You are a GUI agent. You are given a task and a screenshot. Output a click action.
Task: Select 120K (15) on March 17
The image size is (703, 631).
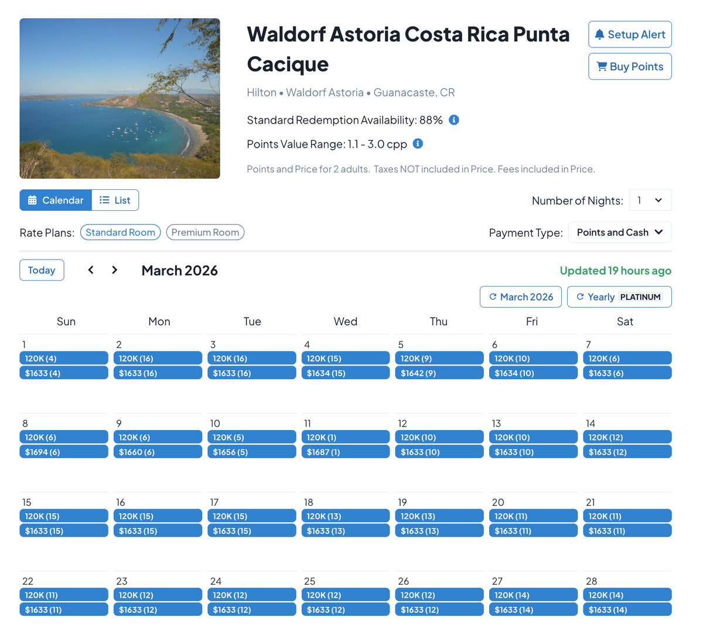(x=252, y=516)
